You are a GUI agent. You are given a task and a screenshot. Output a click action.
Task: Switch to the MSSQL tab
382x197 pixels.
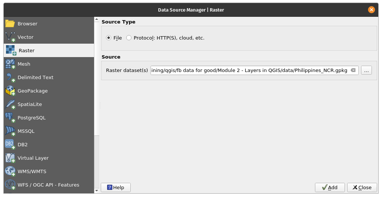(26, 131)
